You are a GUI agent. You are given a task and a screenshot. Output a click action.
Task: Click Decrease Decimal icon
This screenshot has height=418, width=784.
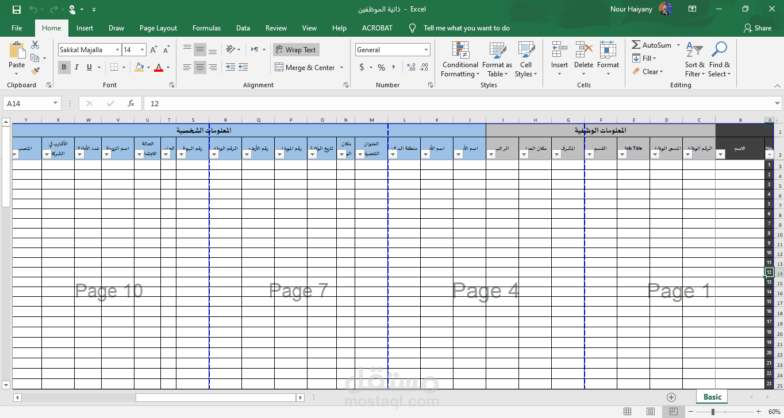point(424,67)
